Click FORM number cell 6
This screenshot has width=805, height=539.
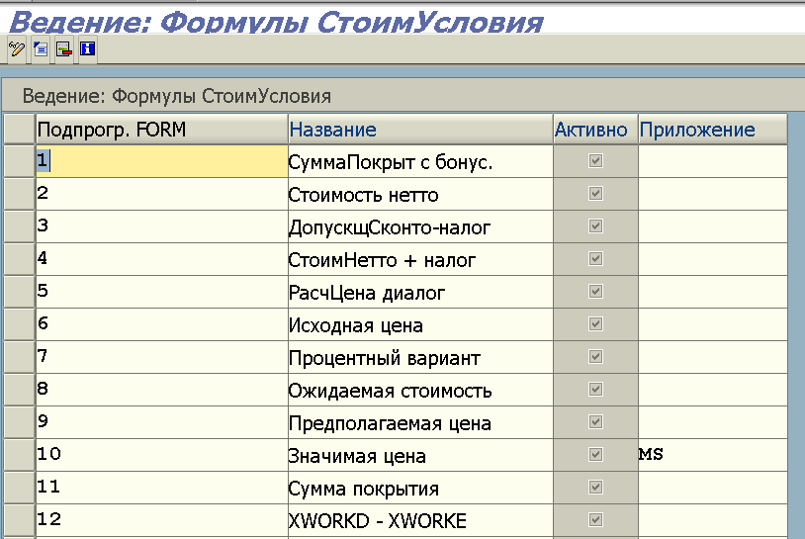click(162, 324)
